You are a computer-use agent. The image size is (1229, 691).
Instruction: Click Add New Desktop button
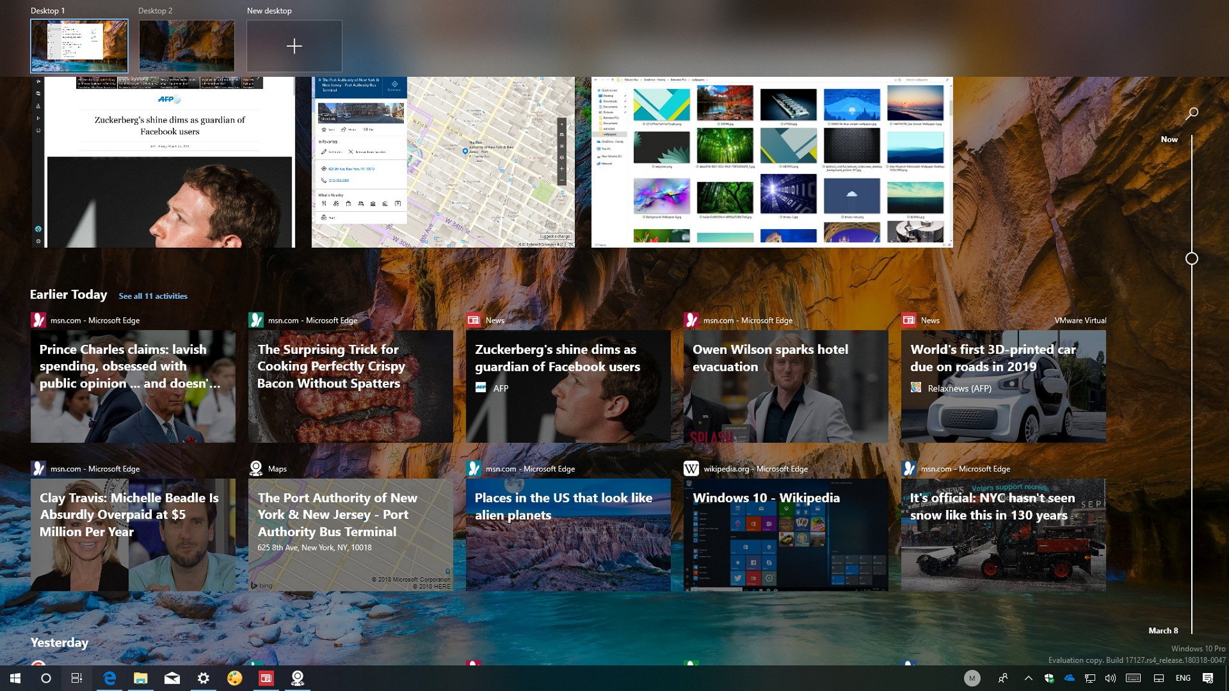tap(295, 46)
